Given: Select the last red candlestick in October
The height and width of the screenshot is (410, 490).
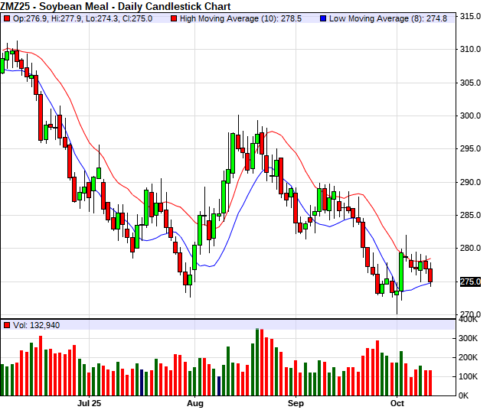Looking at the screenshot, I should point(430,275).
